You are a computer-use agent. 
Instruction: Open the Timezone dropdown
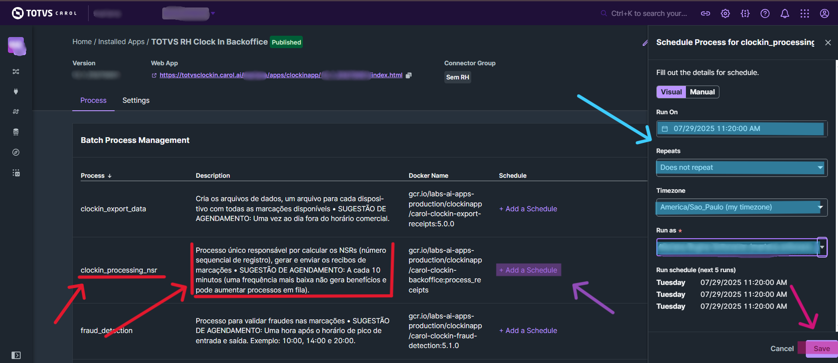[x=741, y=207]
